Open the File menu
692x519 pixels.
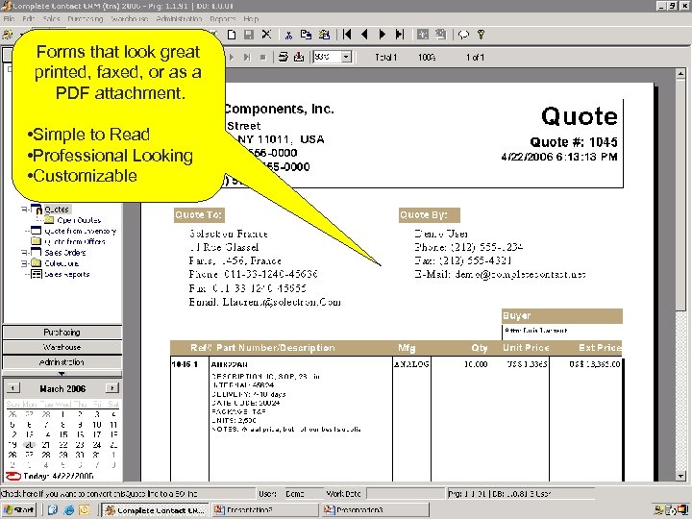point(9,19)
